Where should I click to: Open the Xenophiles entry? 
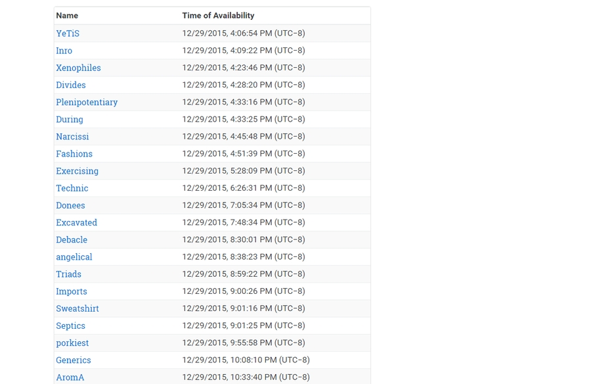[x=78, y=68]
